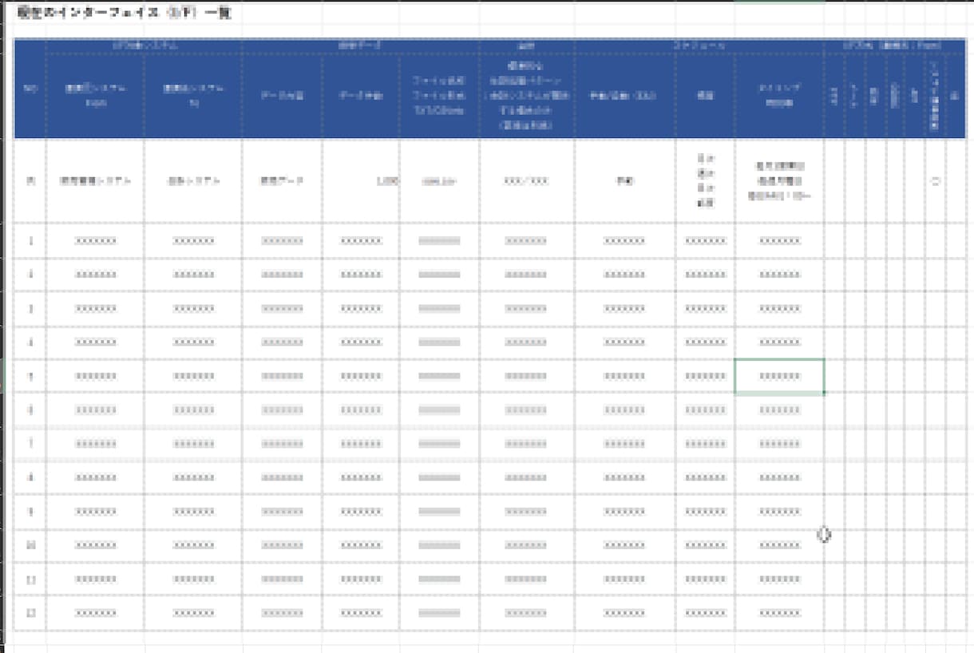Click the gray-shaded cell in row 12
The height and width of the screenshot is (653, 974).
point(439,613)
